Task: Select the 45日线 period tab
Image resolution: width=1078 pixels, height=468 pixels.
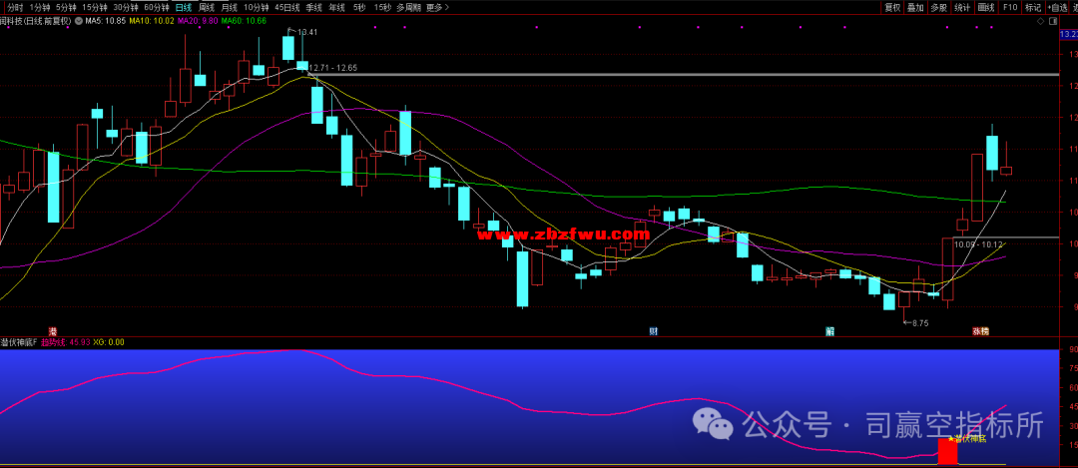Action: pos(286,8)
